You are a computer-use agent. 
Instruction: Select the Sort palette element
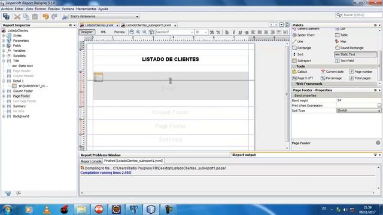pyautogui.click(x=298, y=54)
